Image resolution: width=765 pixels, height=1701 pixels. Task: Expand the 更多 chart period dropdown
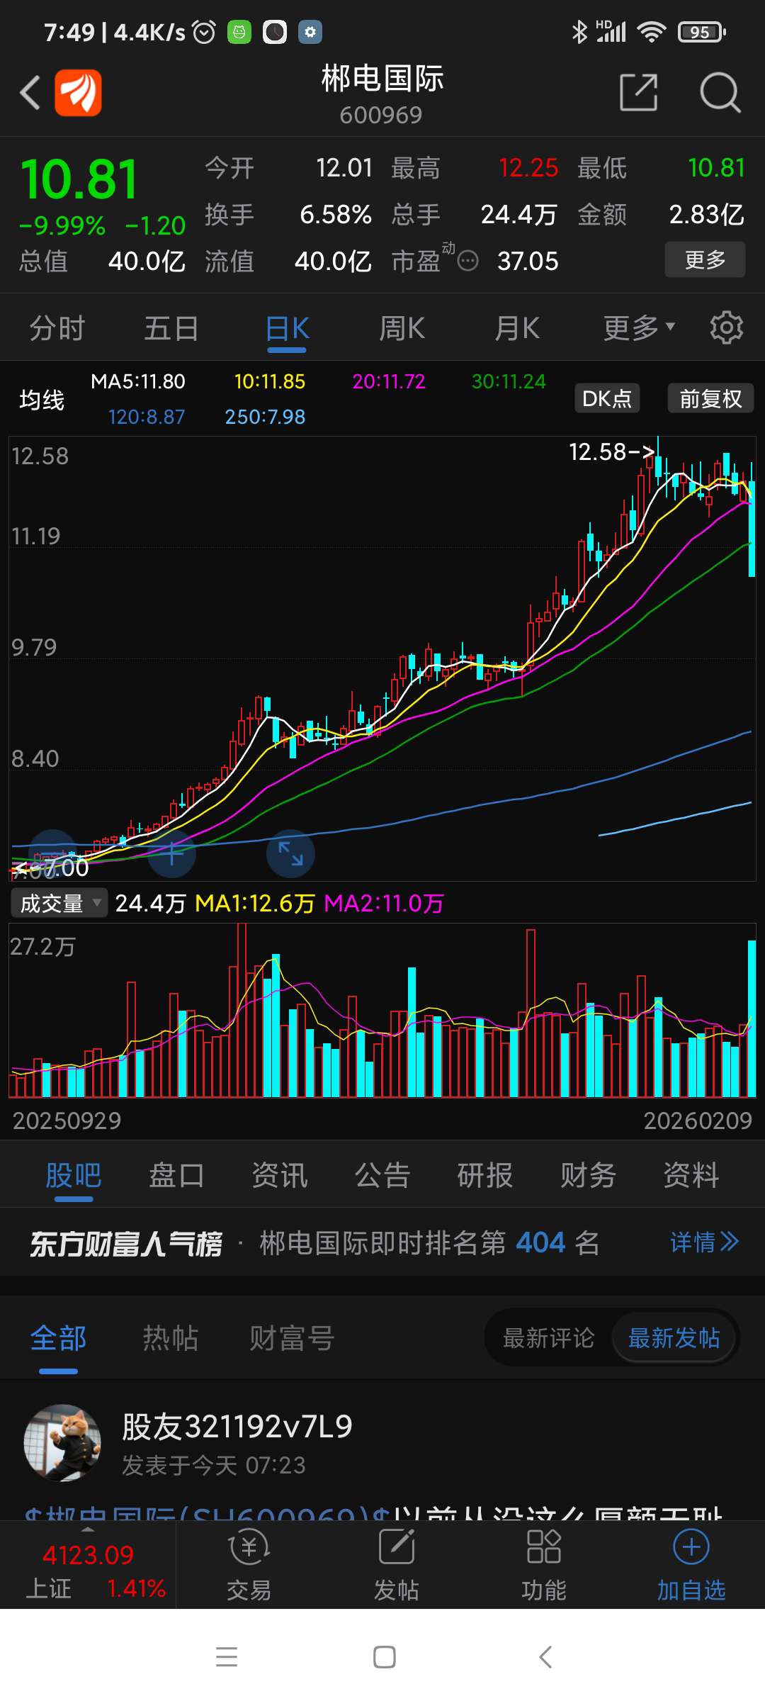coord(639,328)
